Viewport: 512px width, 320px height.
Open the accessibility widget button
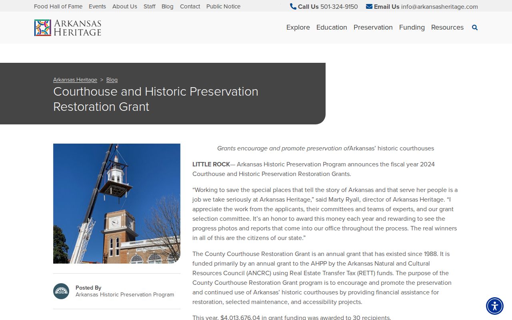[x=495, y=306]
